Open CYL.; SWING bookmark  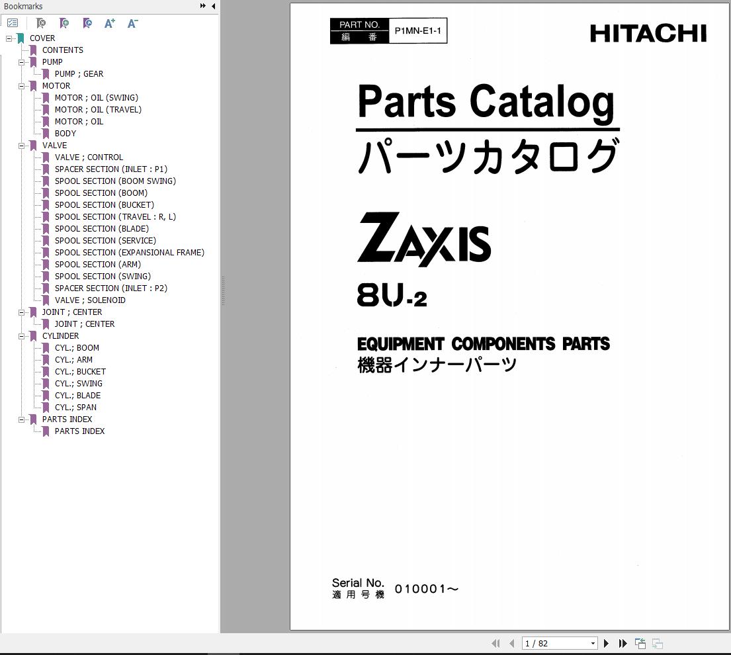(78, 384)
